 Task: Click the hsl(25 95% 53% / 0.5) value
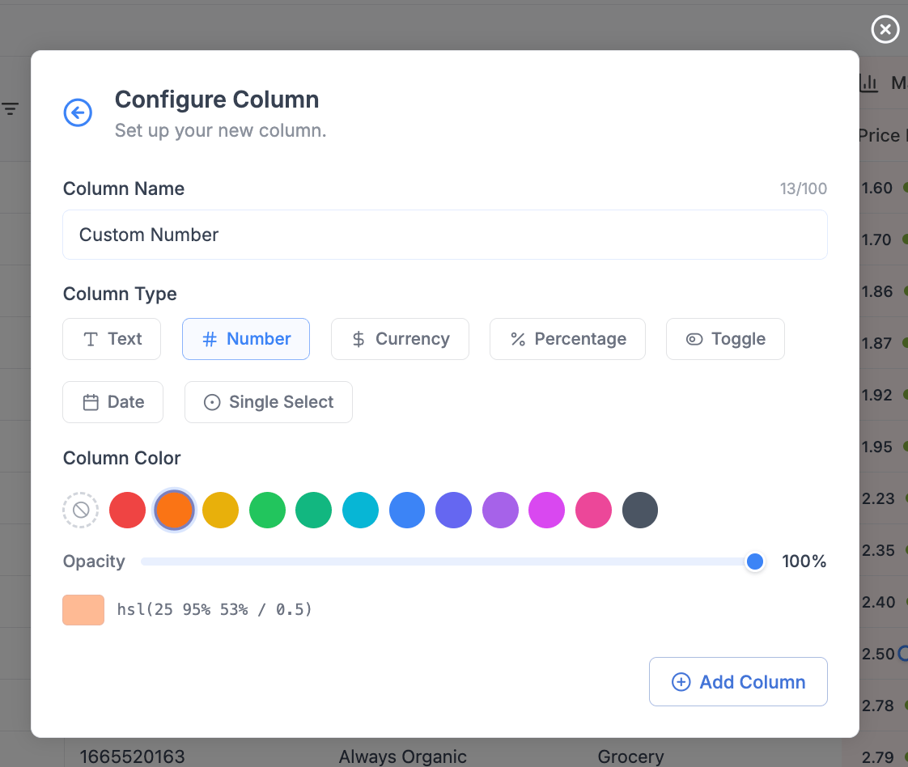[214, 609]
